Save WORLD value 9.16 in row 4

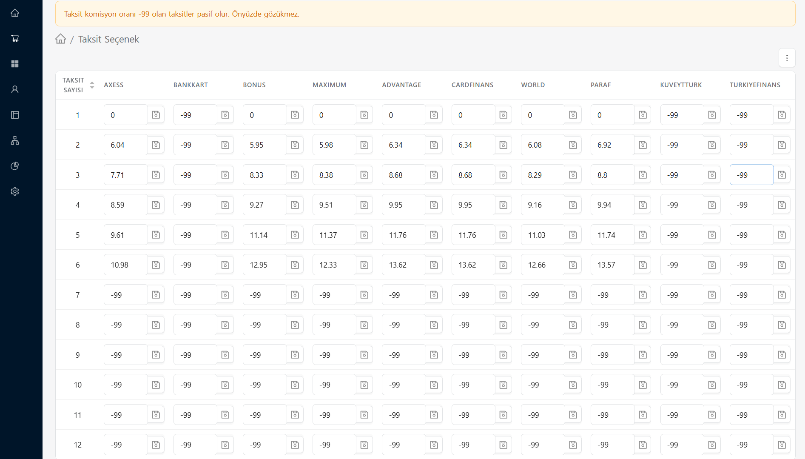click(x=573, y=205)
